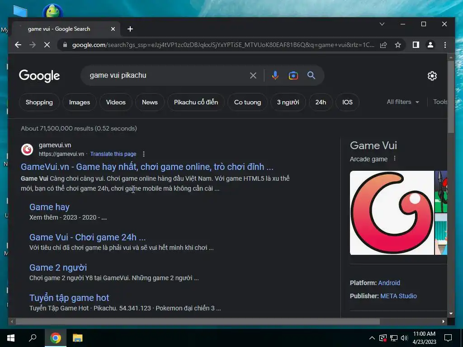This screenshot has width=463, height=347.
Task: Click the gamevui.vn site favicon
Action: point(27,150)
